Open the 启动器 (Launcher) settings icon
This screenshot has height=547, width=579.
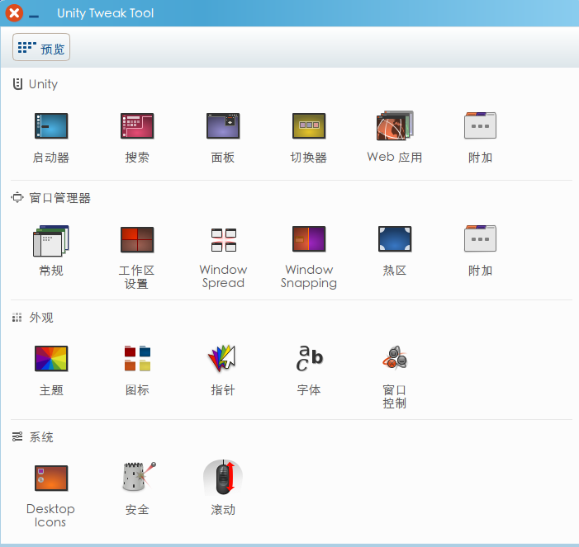tap(51, 126)
